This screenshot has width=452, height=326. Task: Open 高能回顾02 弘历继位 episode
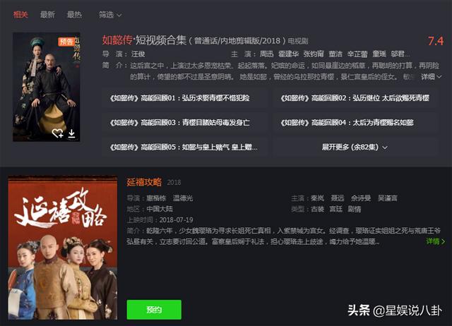(x=355, y=98)
